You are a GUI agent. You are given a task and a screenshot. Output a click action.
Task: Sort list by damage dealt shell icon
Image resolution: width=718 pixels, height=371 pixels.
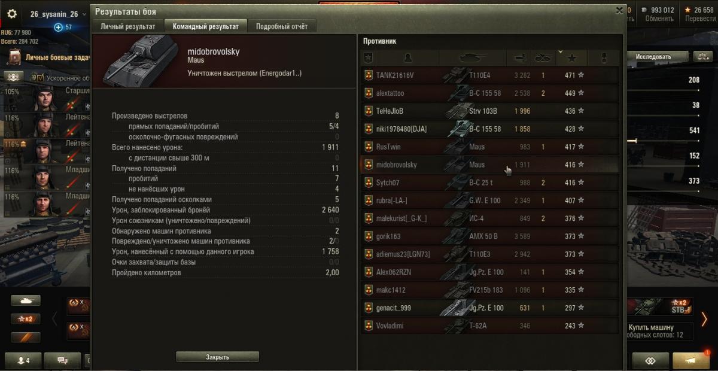519,58
